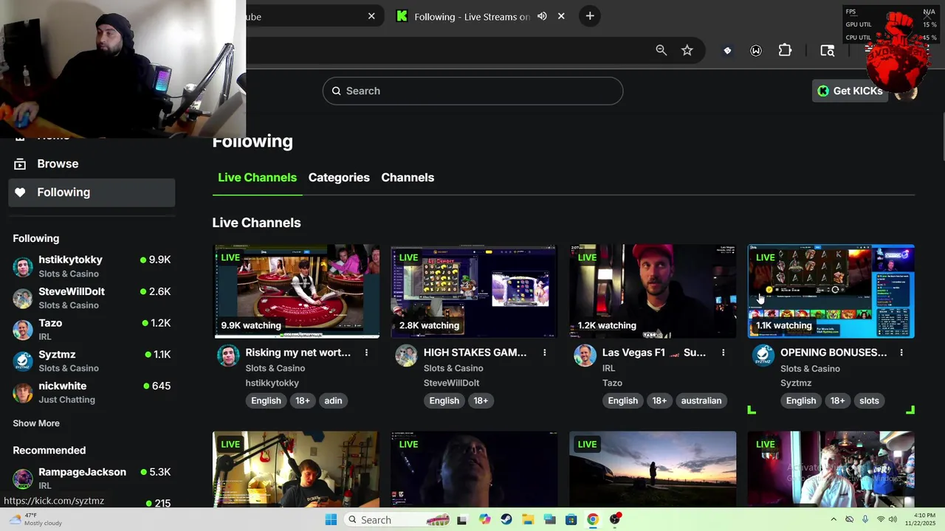The height and width of the screenshot is (531, 945).
Task: Click the Kick search field
Action: pos(472,91)
